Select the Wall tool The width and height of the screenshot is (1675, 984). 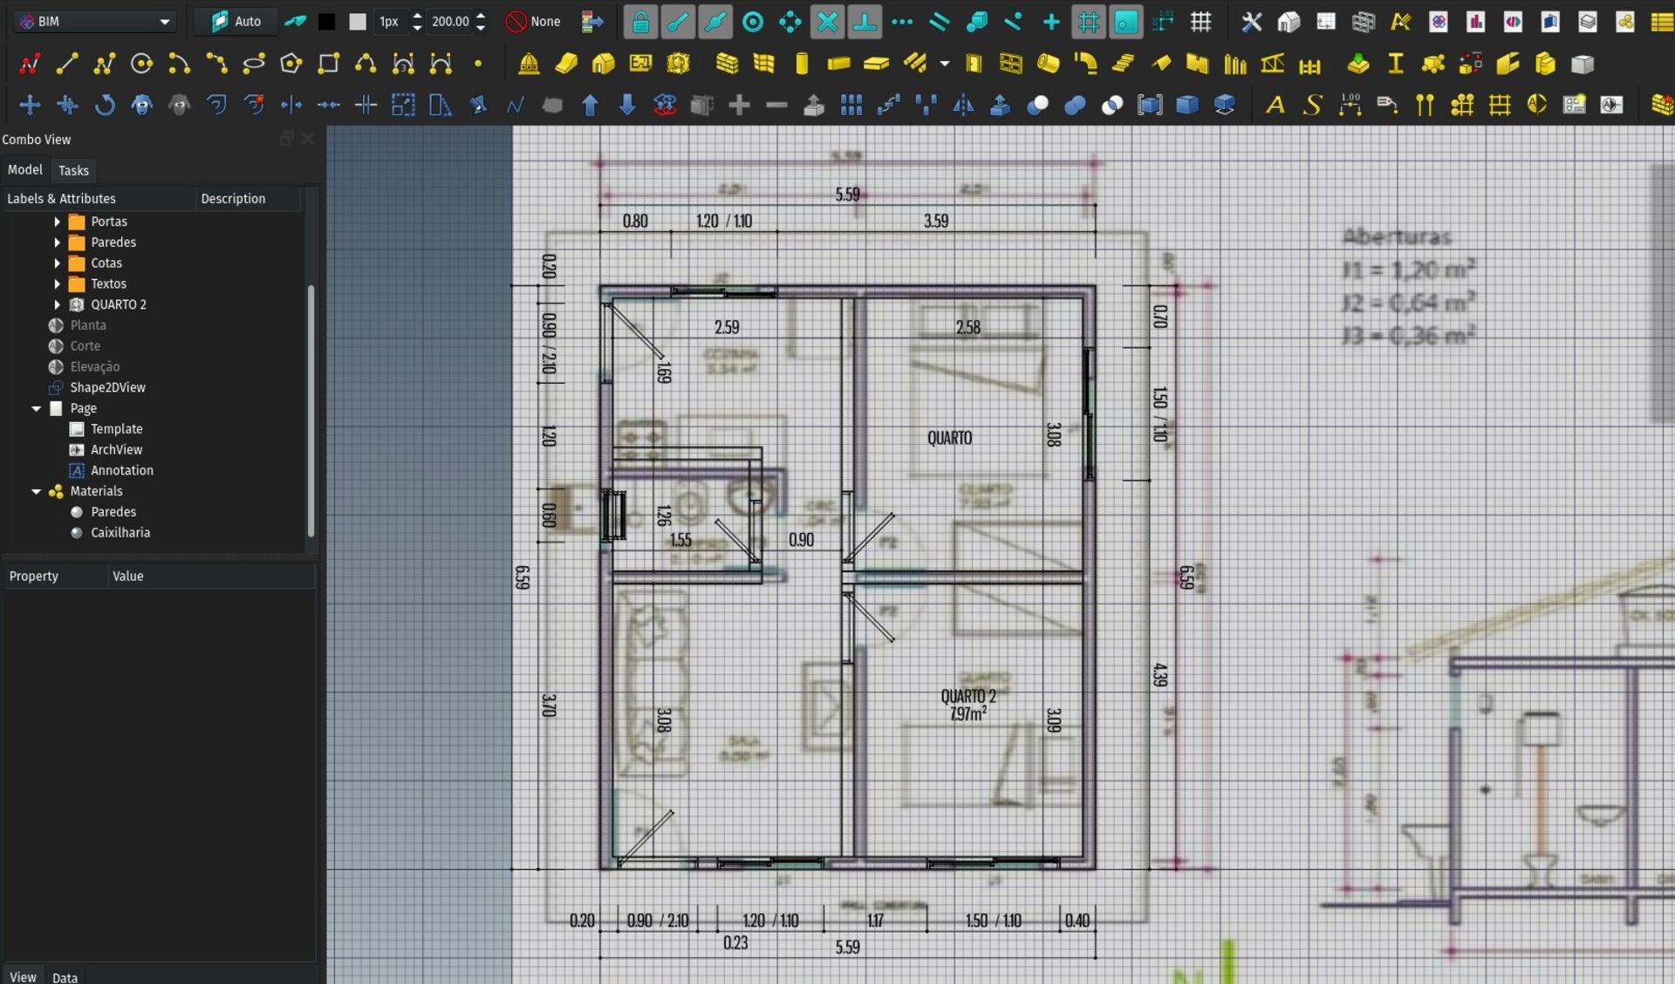tap(727, 64)
